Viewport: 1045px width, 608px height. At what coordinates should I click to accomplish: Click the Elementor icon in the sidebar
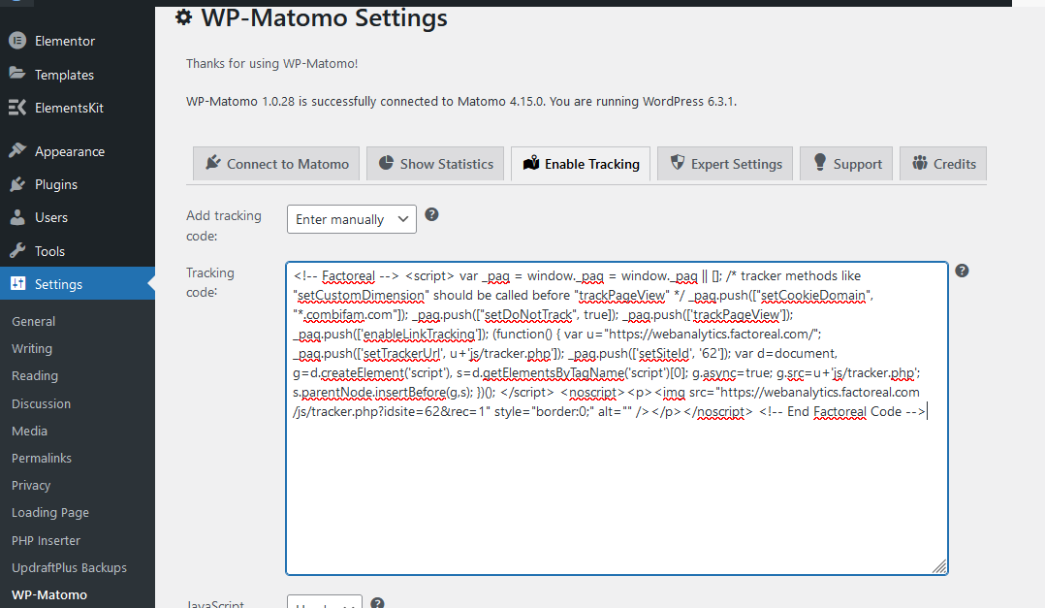[x=17, y=41]
